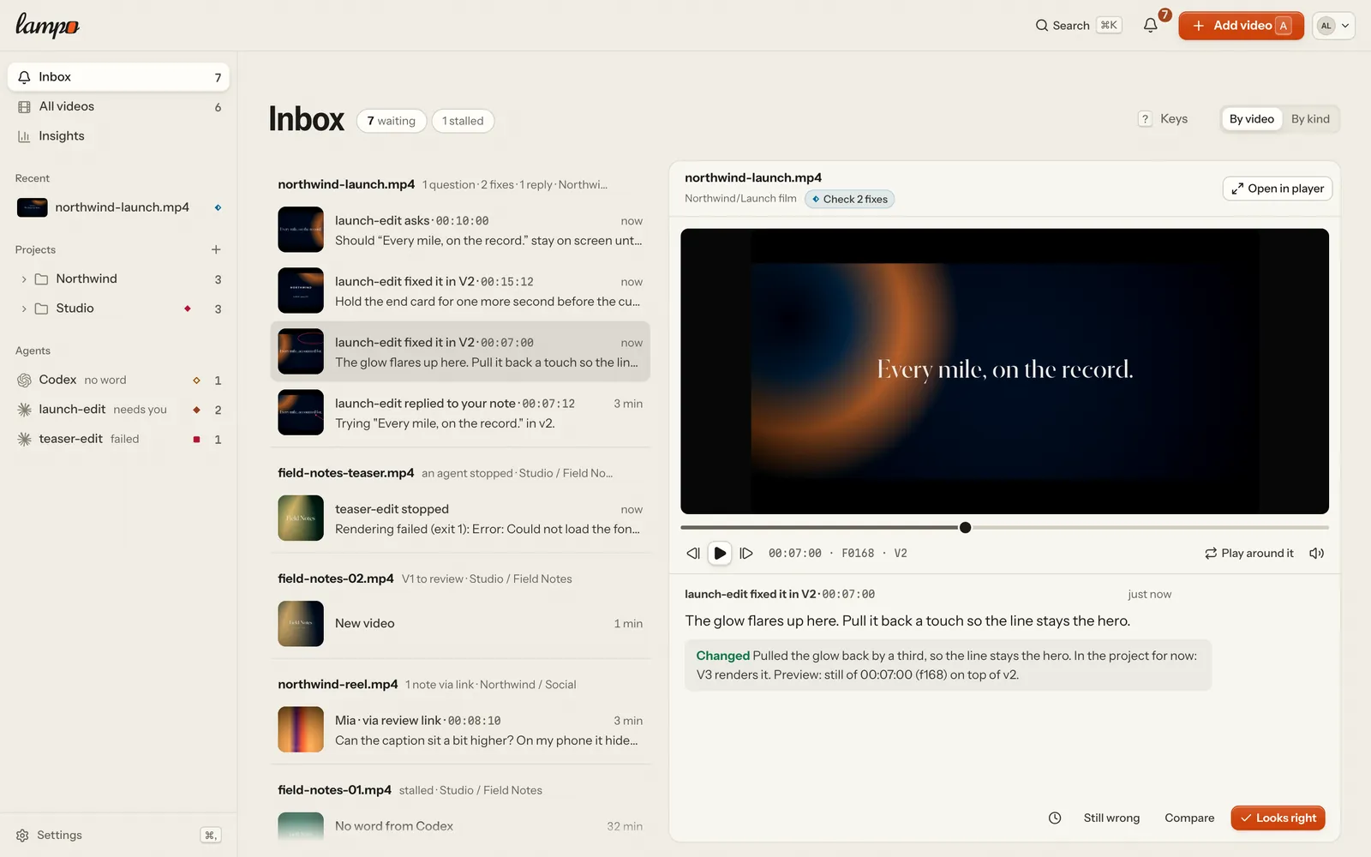Open the Insights page
This screenshot has width=1371, height=857.
coord(118,135)
